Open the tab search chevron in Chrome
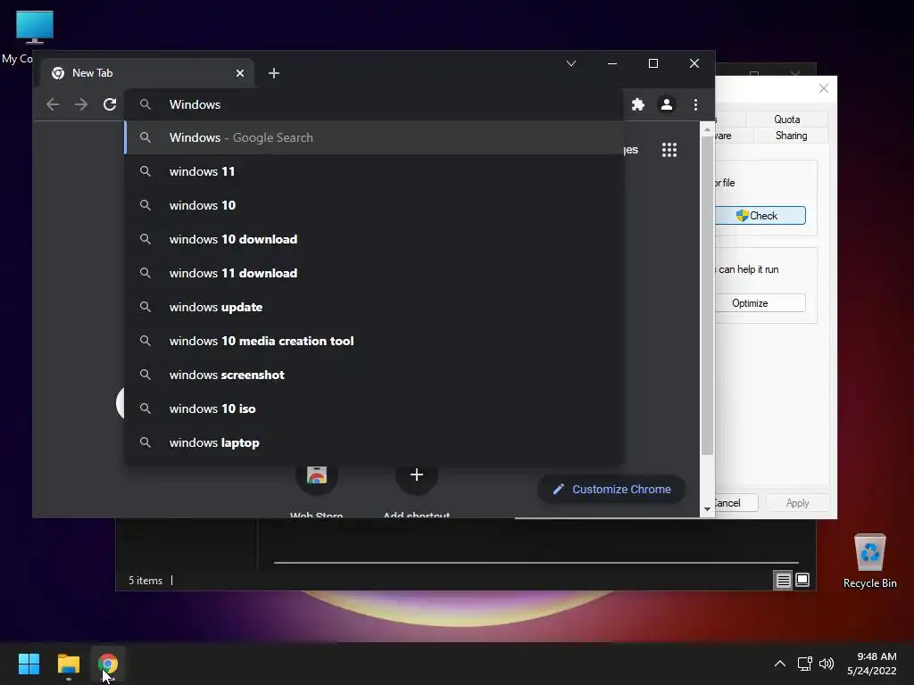The width and height of the screenshot is (914, 685). point(571,63)
